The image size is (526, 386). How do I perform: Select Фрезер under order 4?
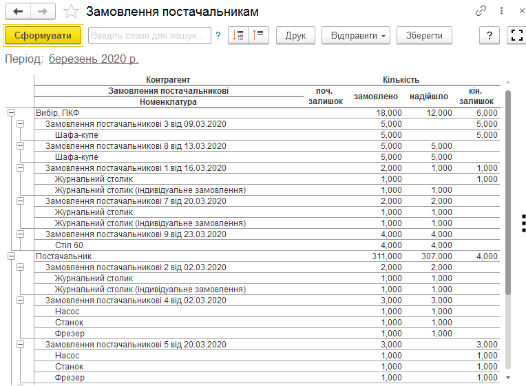pos(70,333)
